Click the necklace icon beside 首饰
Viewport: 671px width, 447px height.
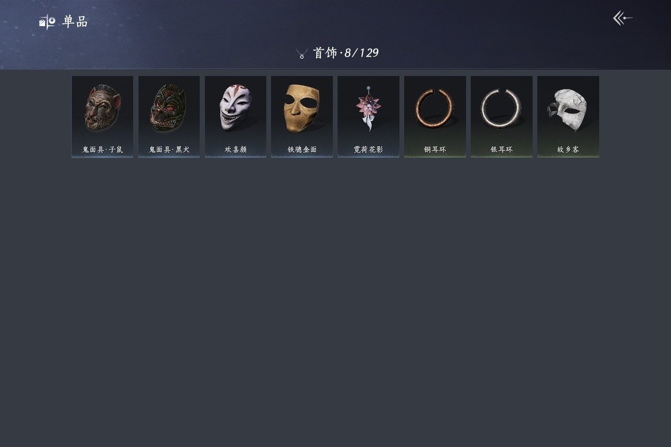(x=301, y=53)
